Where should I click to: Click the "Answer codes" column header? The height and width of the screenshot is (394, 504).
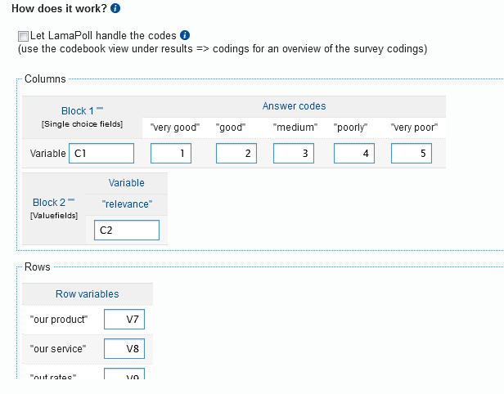click(294, 106)
